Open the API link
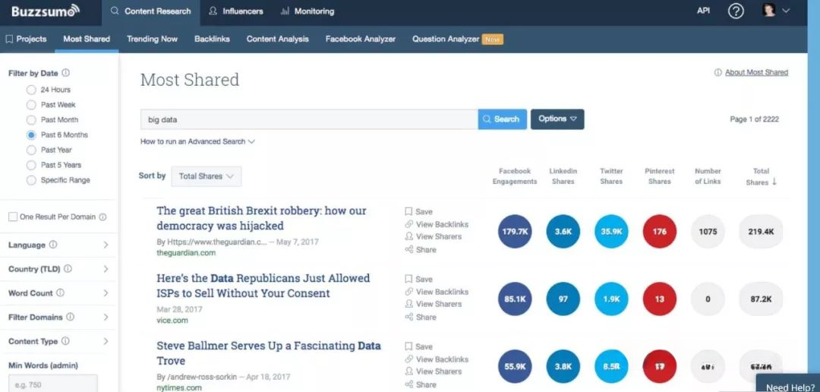Image resolution: width=820 pixels, height=392 pixels. (x=703, y=11)
